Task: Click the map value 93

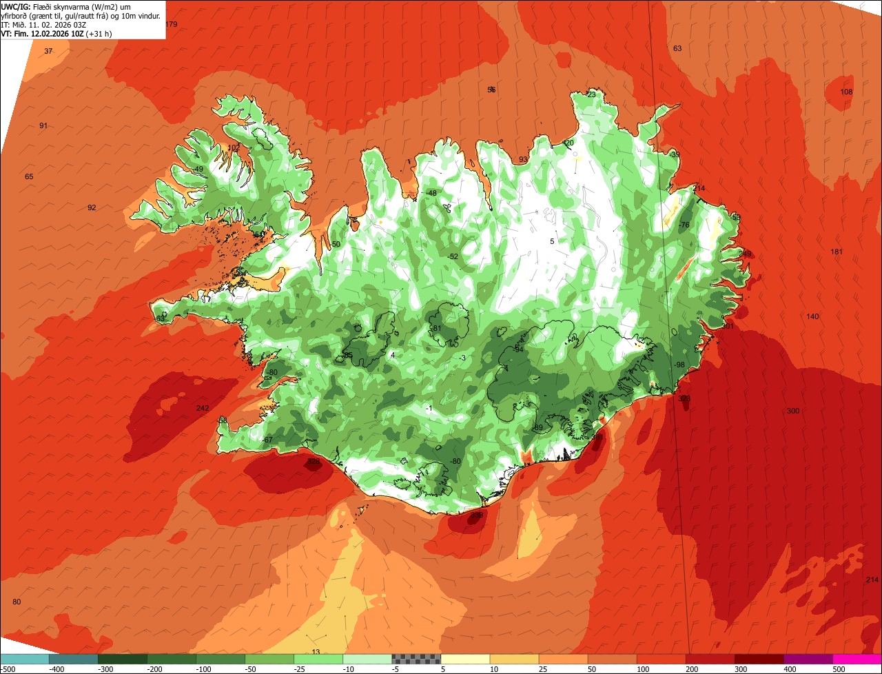Action: (523, 159)
